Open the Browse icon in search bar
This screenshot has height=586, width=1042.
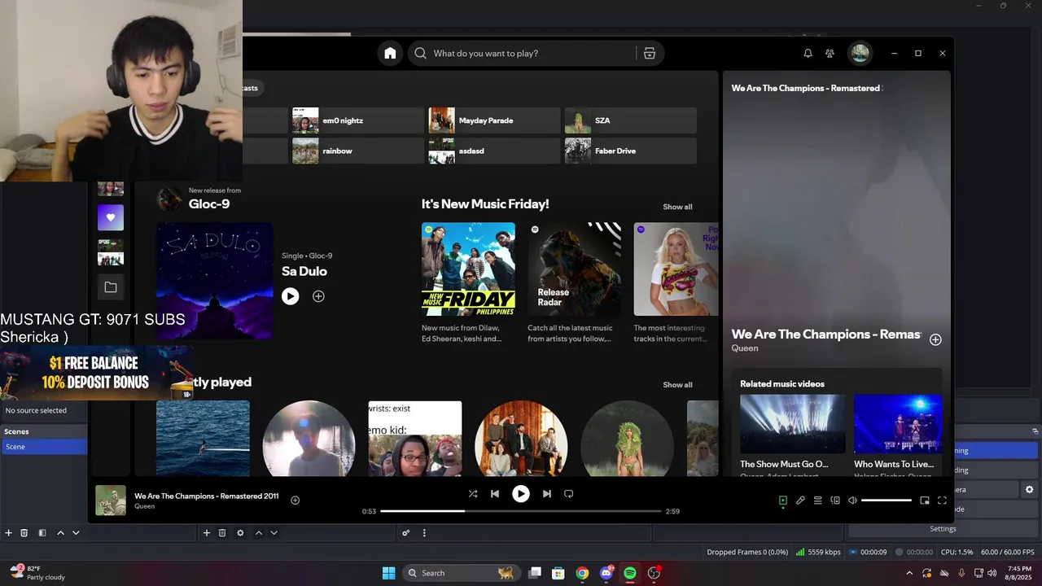click(x=649, y=53)
